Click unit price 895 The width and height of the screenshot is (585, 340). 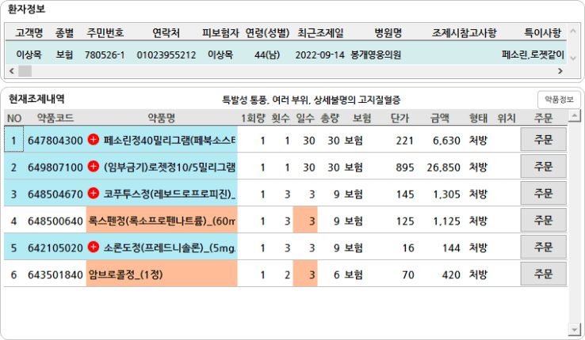pyautogui.click(x=405, y=168)
